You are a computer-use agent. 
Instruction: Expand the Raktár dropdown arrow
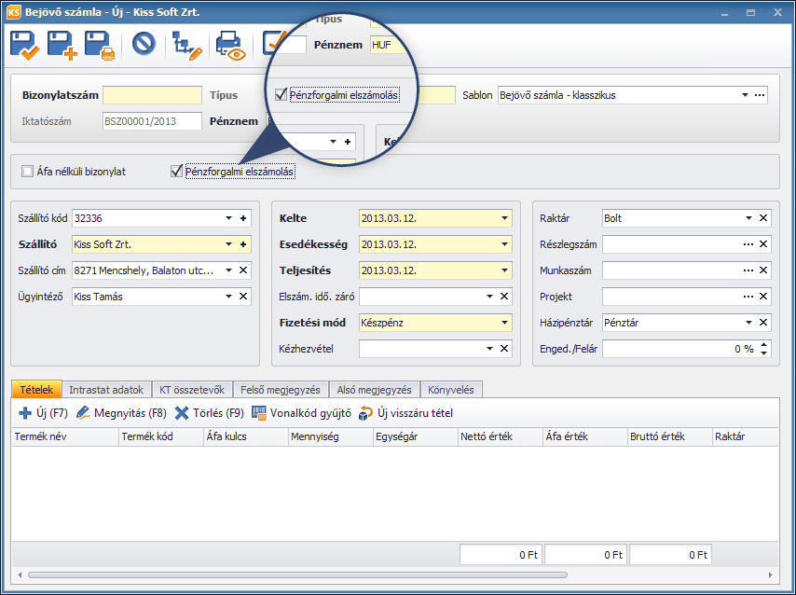[748, 218]
